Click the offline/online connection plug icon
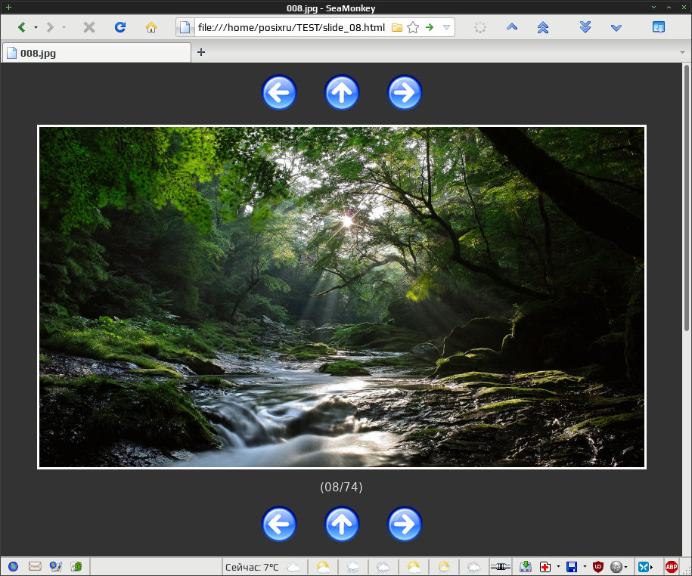The width and height of the screenshot is (692, 576). pyautogui.click(x=501, y=567)
